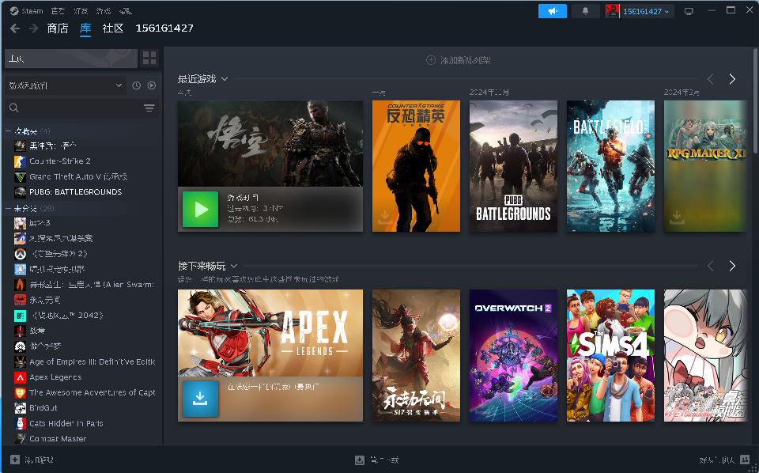Open the 156161427 profile tab
Viewport: 759px width, 473px height.
164,28
